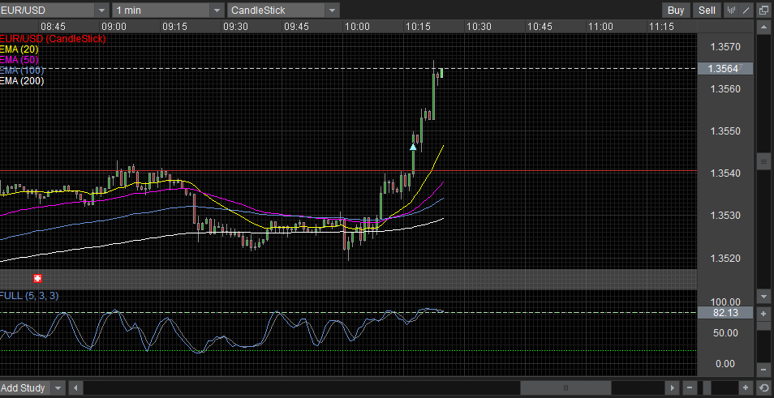Select the EMA (200) legend label
The height and width of the screenshot is (398, 774).
click(22, 81)
